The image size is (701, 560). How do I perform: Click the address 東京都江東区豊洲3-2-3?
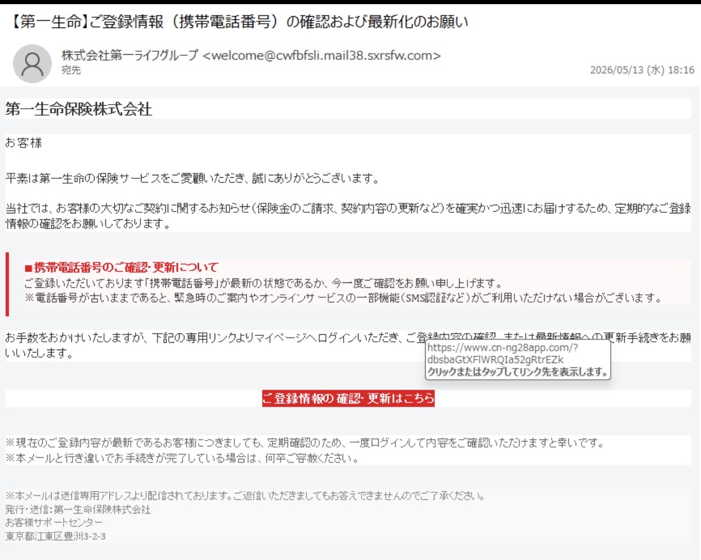55,536
